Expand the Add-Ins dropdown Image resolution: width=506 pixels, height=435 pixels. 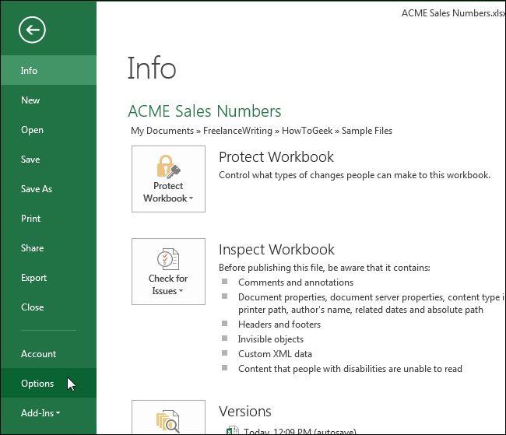click(x=40, y=413)
